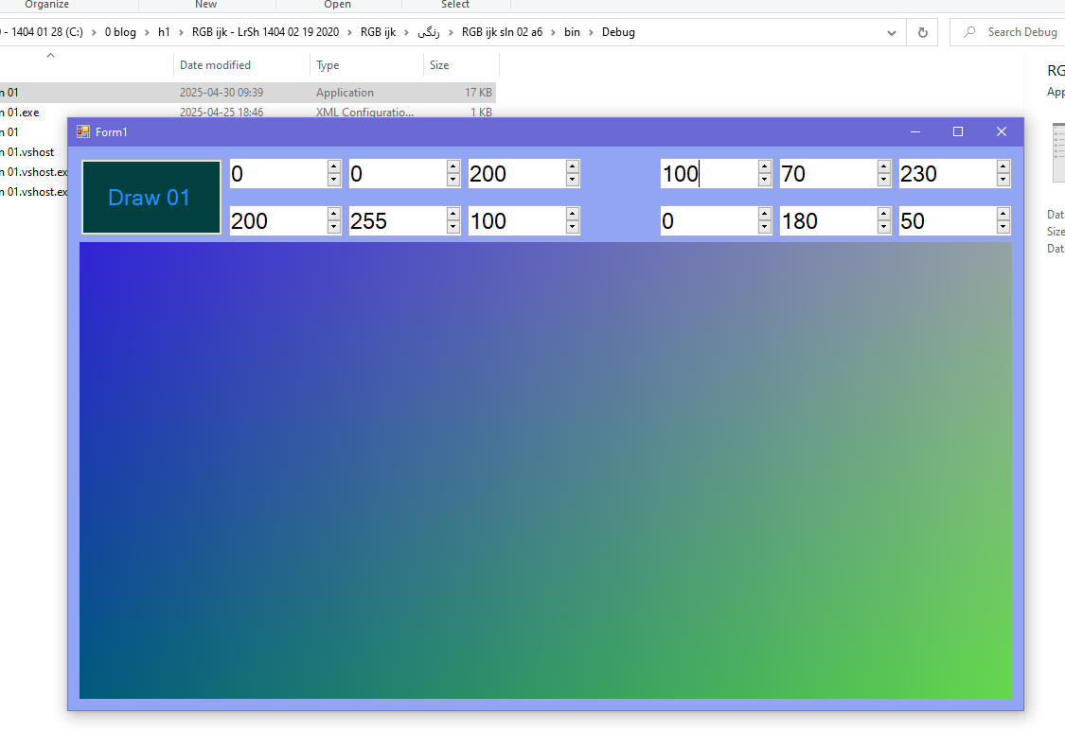1065x731 pixels.
Task: Increase the value in the 70 spinner
Action: coord(883,167)
